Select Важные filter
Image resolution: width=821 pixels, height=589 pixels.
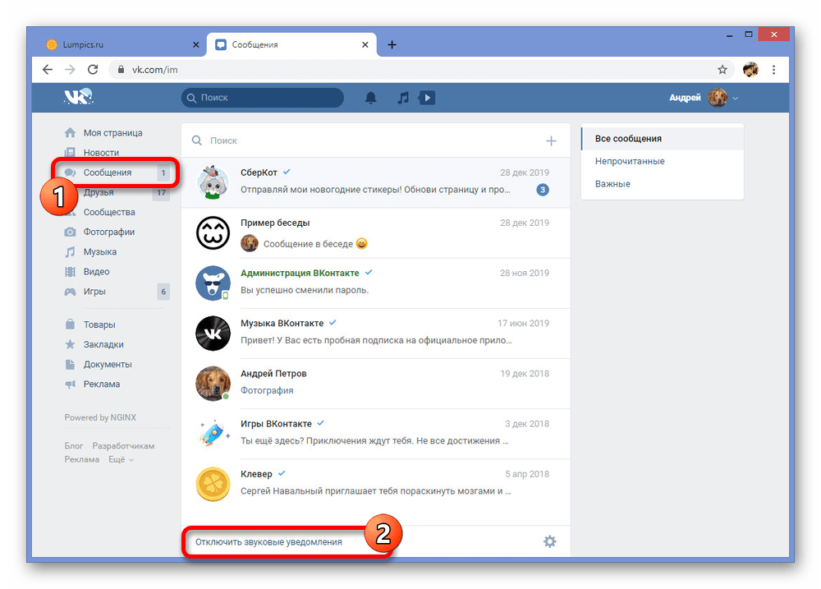[663, 183]
